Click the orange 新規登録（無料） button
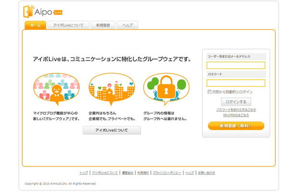The image size is (293, 192). tap(236, 126)
